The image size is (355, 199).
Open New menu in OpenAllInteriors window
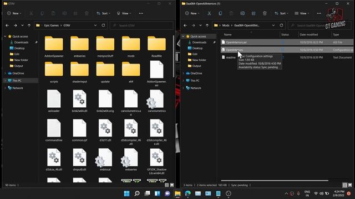[x=192, y=13]
